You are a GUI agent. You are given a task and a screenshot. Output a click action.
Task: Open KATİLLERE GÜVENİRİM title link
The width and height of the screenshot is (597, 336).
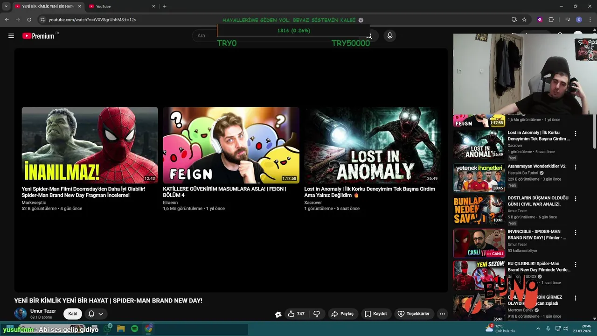[224, 192]
